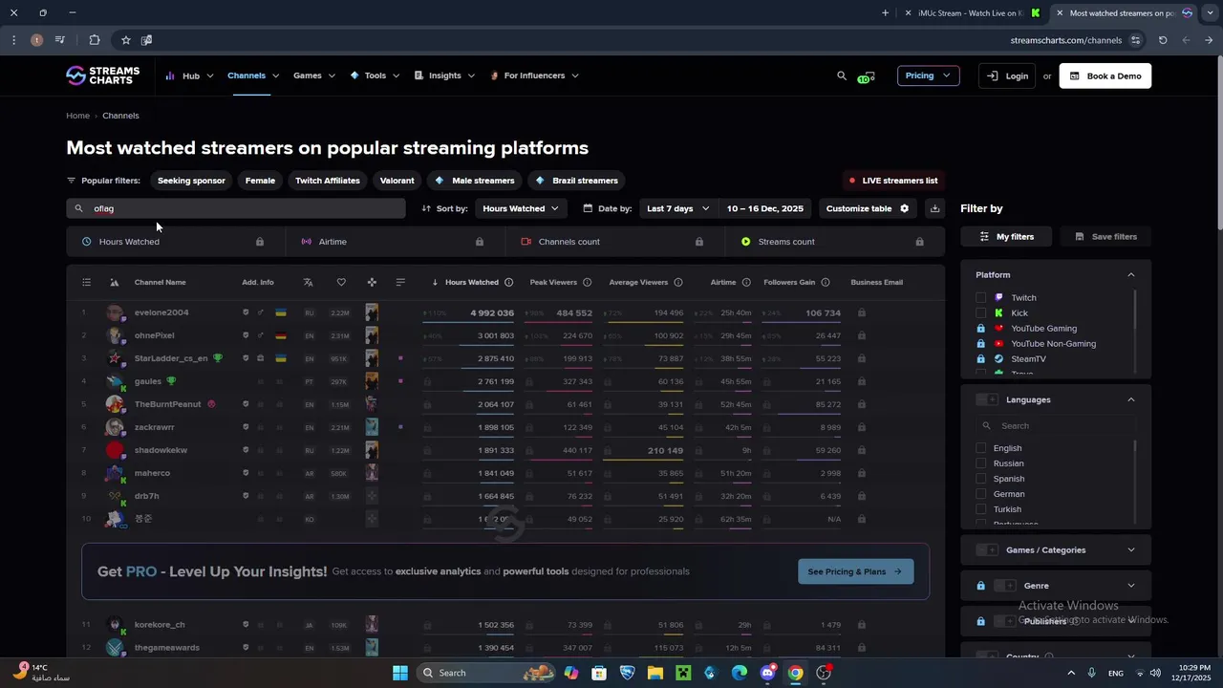1223x688 pixels.
Task: Click the evelone2004 avatar thumbnail
Action: tap(115, 312)
